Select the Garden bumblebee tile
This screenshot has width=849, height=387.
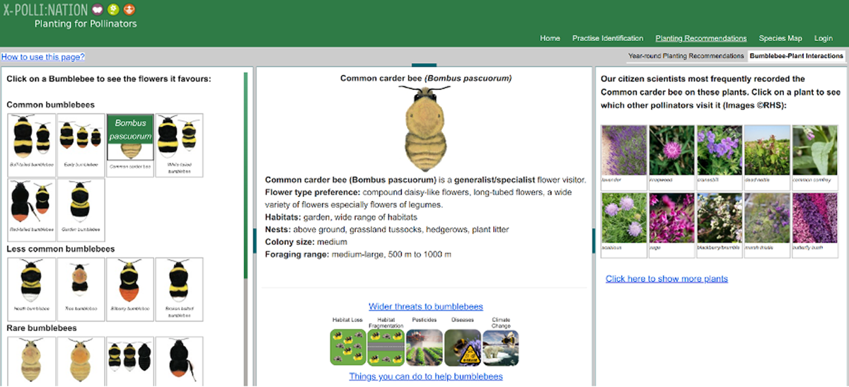coord(81,210)
